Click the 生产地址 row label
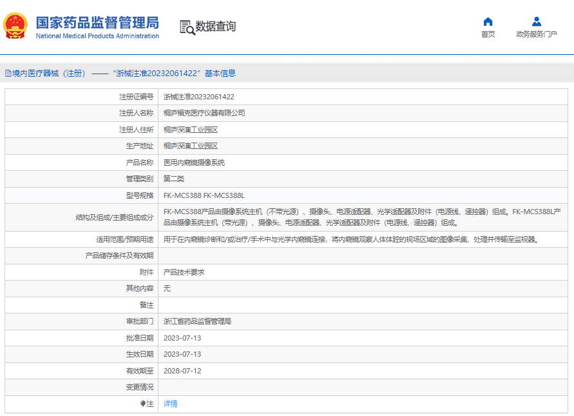Viewport: 574px width, 416px height. tap(140, 146)
